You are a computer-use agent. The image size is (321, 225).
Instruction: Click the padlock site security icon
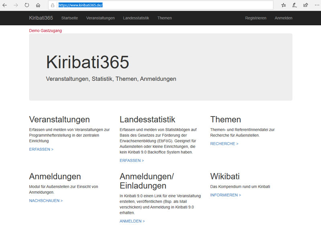pos(53,5)
